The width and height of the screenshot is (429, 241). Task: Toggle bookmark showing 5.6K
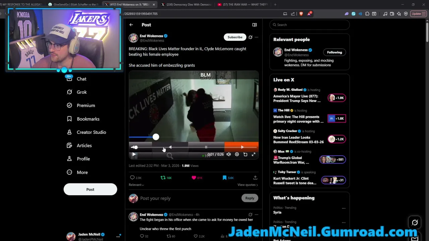coord(228,178)
